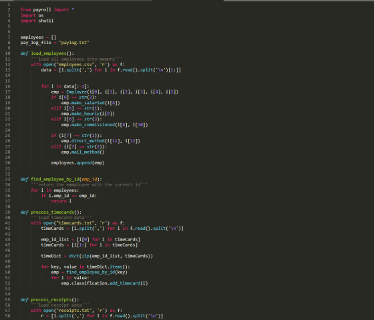Click the Employee constructor call on line 17

(122, 92)
